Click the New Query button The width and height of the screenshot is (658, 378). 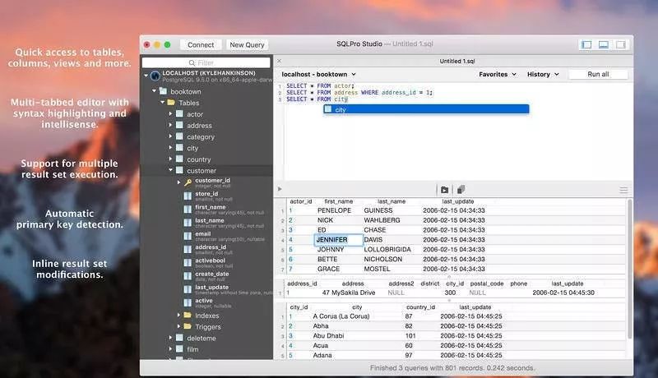[247, 45]
